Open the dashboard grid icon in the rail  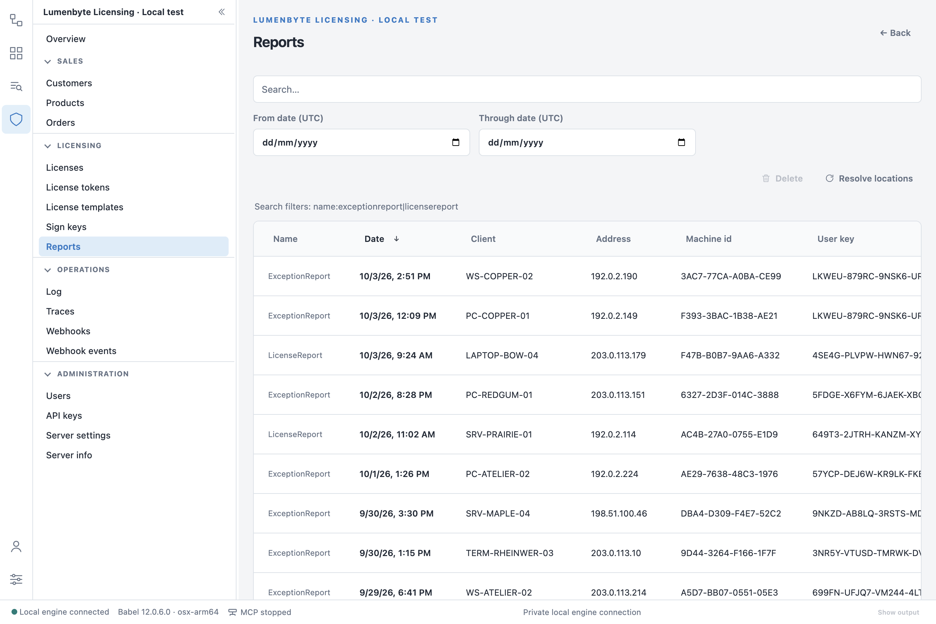(x=16, y=53)
